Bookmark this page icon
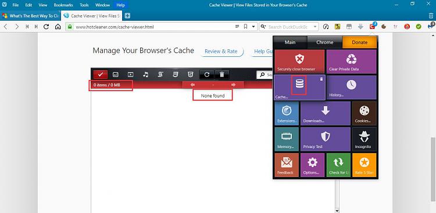The image size is (436, 213). click(245, 27)
